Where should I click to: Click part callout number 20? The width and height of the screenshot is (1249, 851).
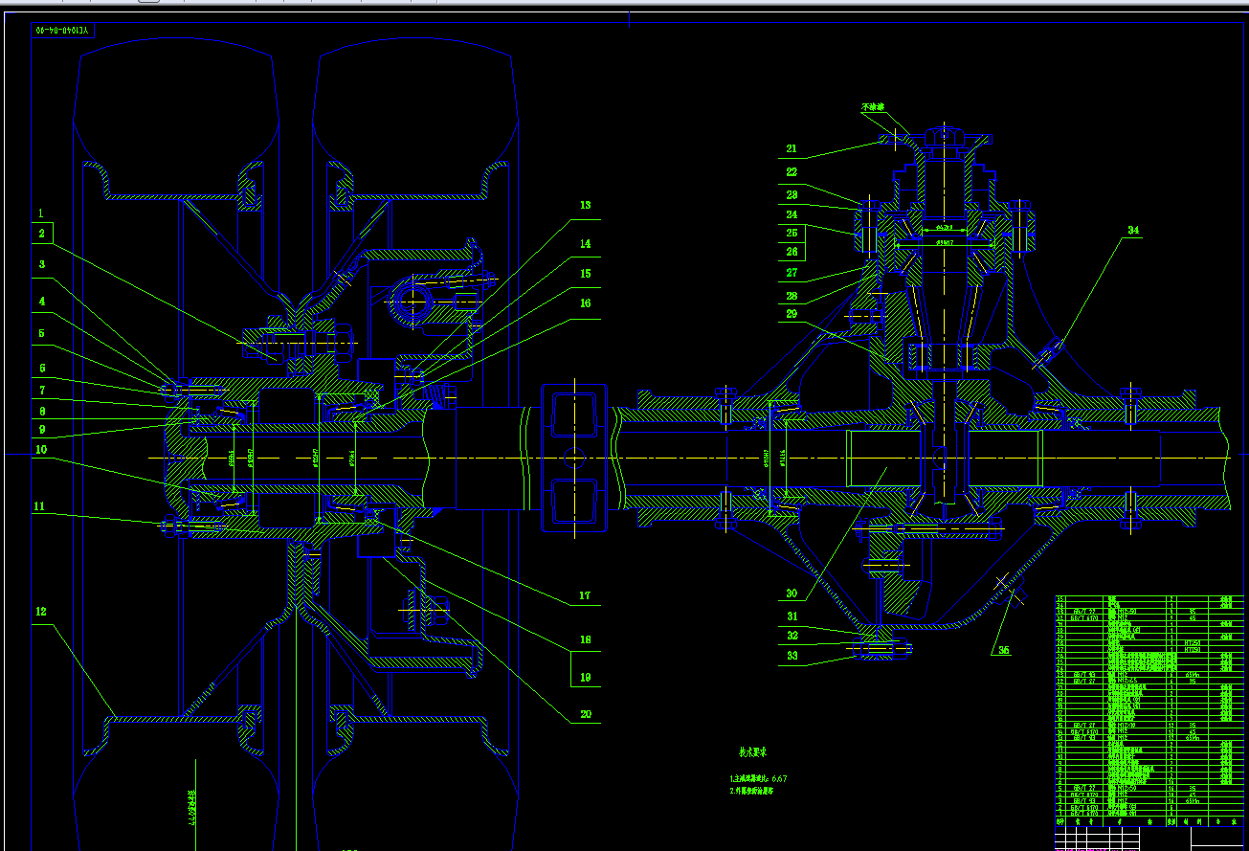585,714
